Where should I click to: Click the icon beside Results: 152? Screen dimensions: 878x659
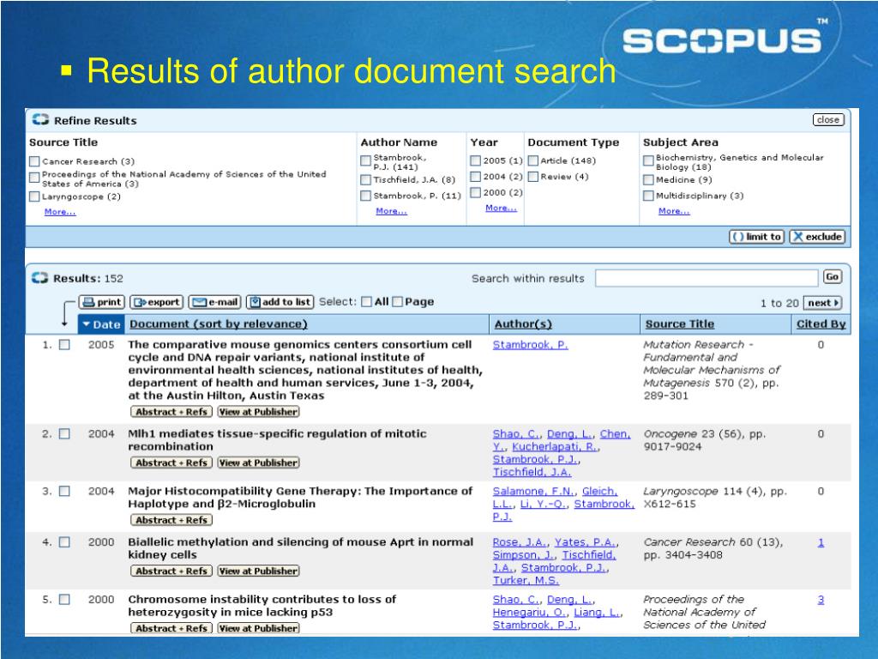[40, 278]
